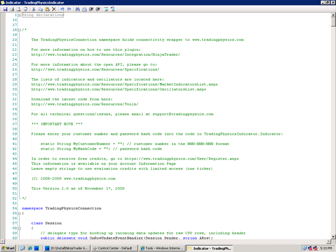
Task: Click the vertical scrollbar down arrow
Action: tap(333, 236)
